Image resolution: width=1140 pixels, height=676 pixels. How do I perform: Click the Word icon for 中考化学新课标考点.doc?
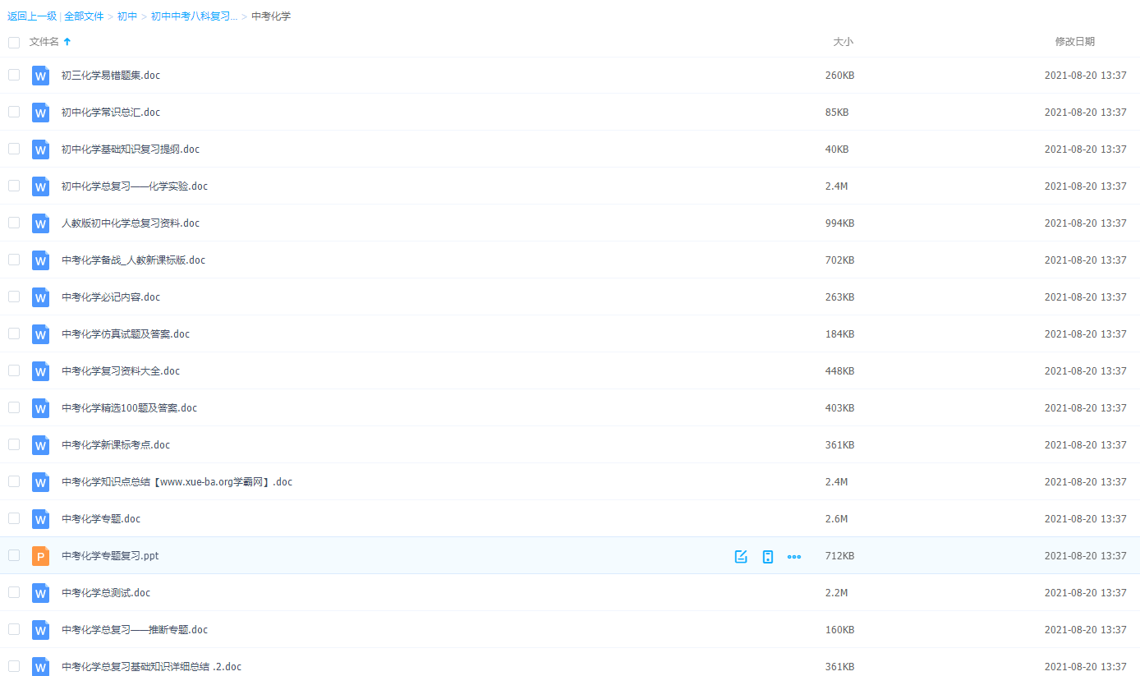[40, 445]
